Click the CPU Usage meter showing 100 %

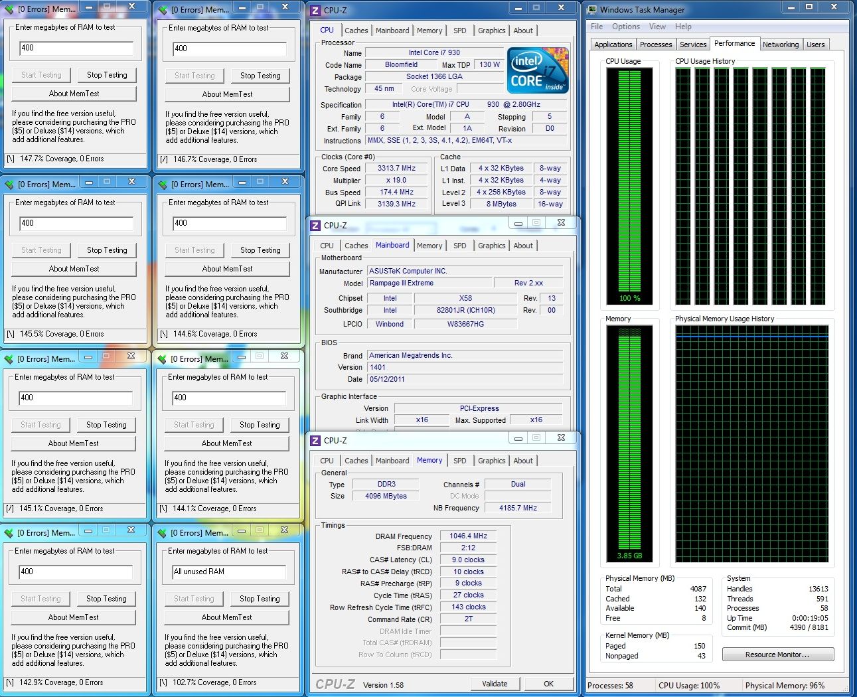(x=629, y=185)
